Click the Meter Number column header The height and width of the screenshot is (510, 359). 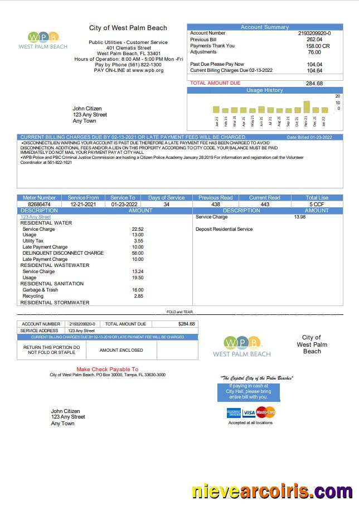38,197
